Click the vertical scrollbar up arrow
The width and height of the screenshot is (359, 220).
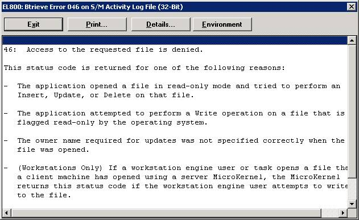(352, 40)
